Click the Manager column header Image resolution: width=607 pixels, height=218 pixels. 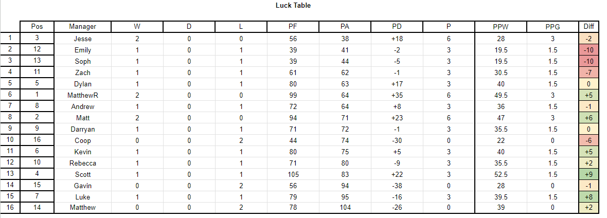82,27
